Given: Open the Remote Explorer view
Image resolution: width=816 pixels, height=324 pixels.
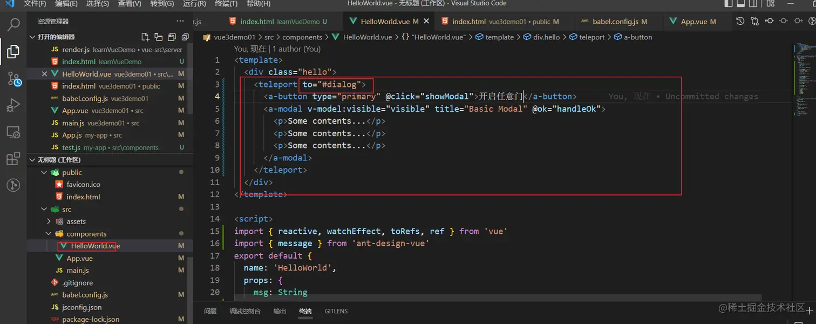Looking at the screenshot, I should 13,132.
